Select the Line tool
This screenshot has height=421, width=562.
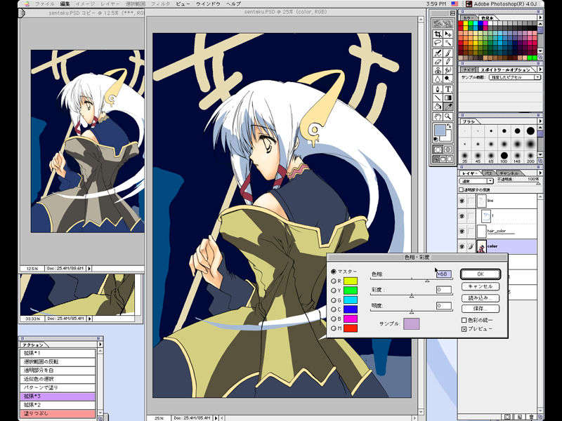coord(438,98)
